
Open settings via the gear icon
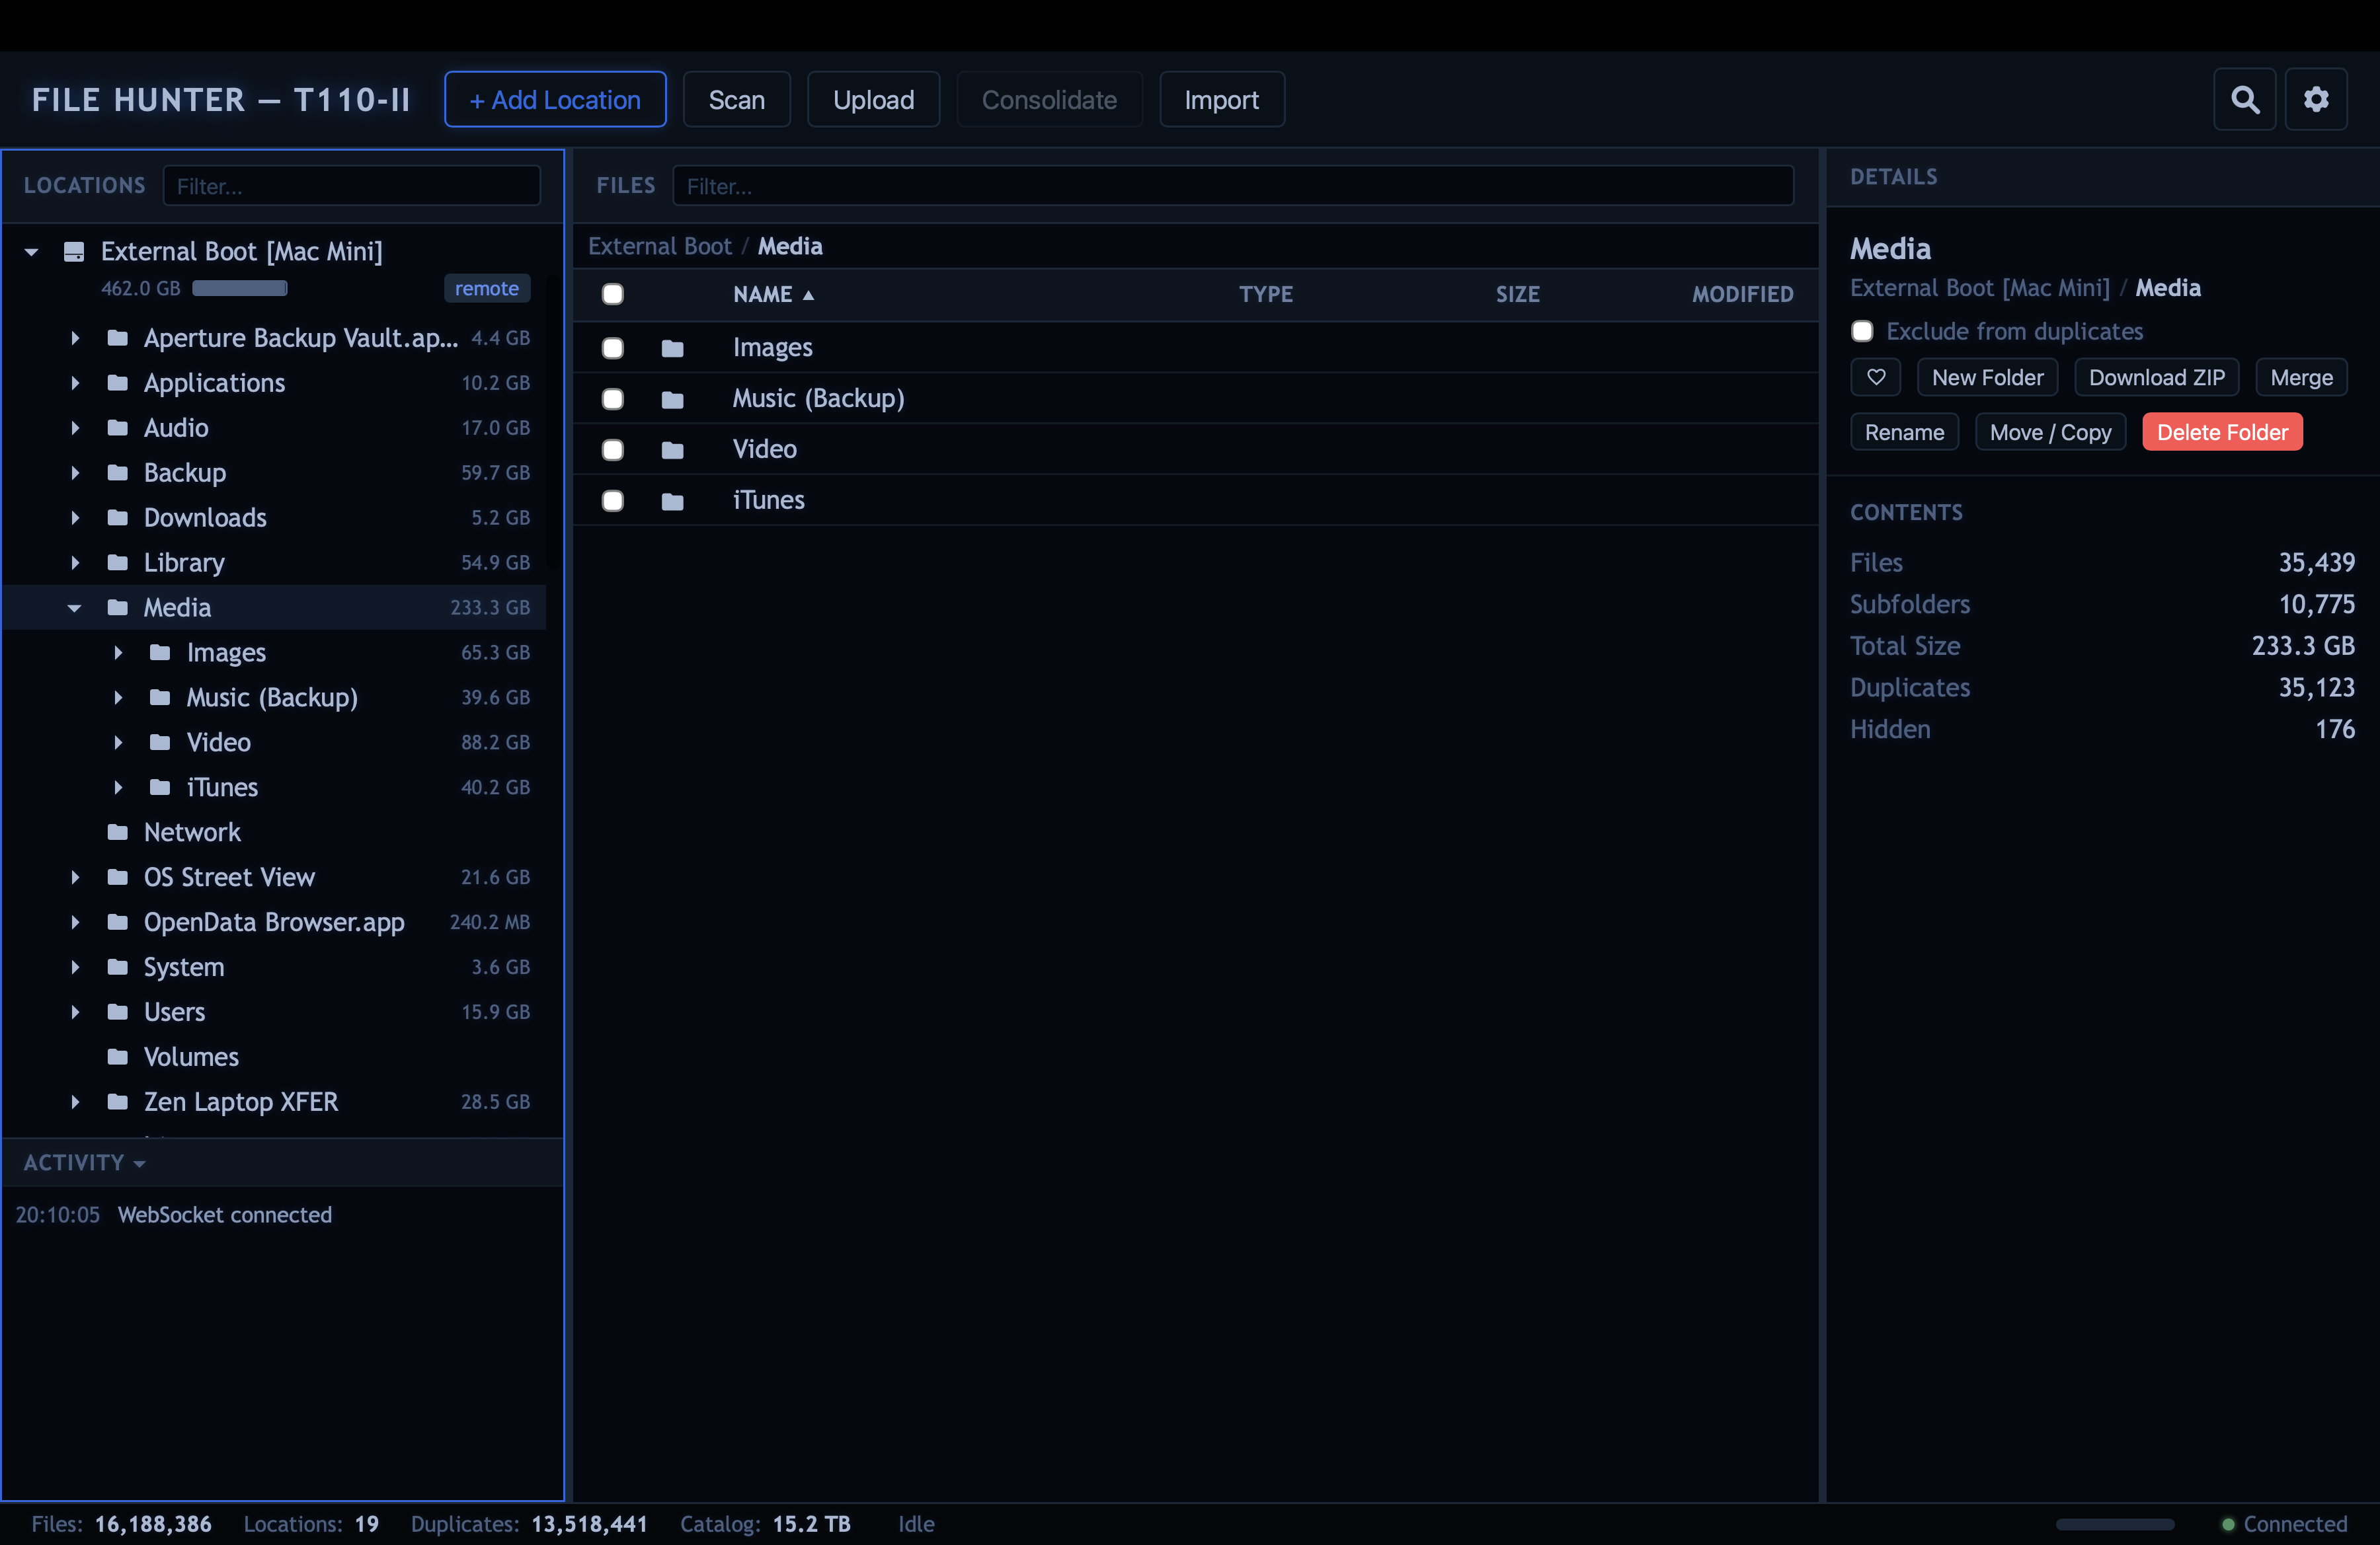2317,99
